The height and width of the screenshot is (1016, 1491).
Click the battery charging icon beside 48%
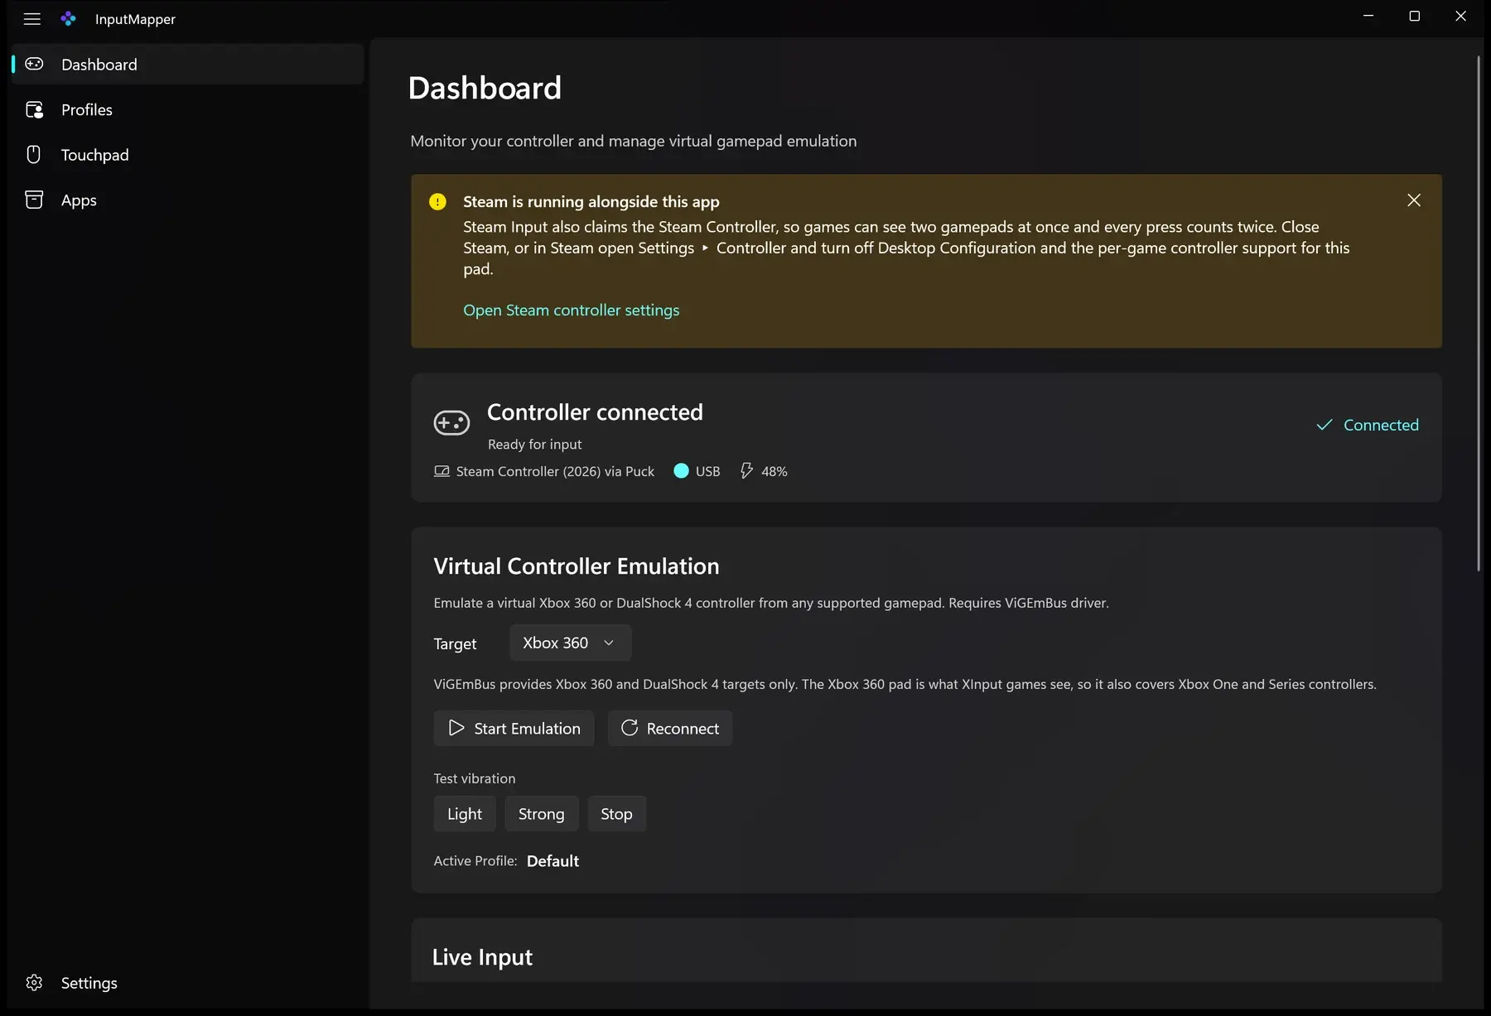(x=746, y=470)
